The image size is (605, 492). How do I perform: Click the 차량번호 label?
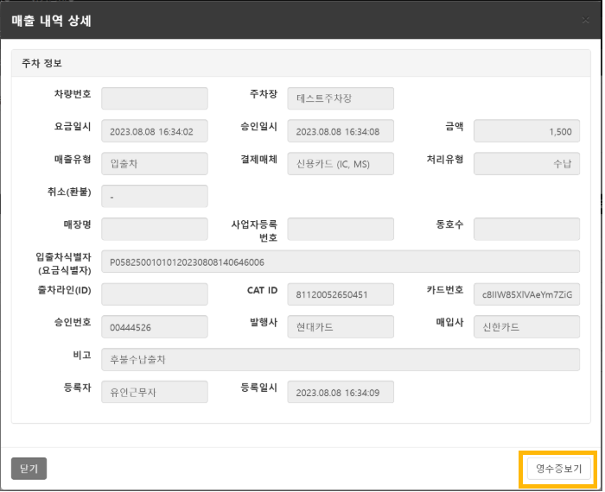(73, 94)
